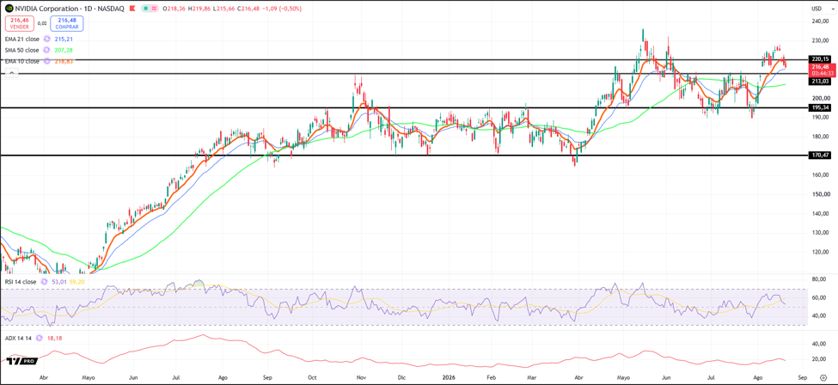The image size is (838, 385).
Task: Select the RSI 14 close indicator label
Action: [20, 281]
